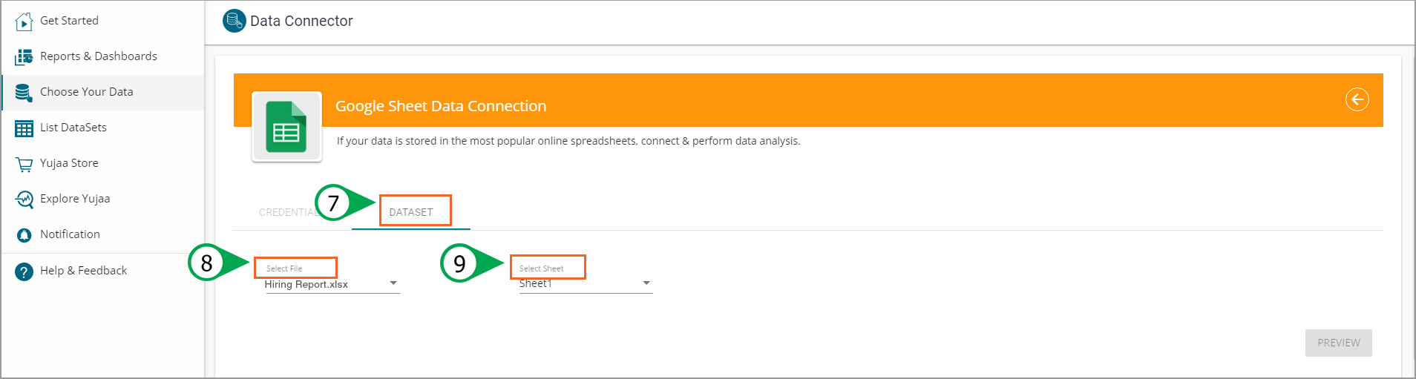
Task: Click the Google Sheets logo thumbnail
Action: coord(286,127)
